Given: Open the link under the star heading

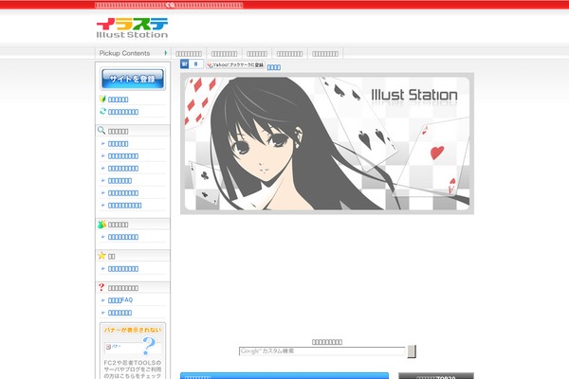Looking at the screenshot, I should click(x=123, y=269).
